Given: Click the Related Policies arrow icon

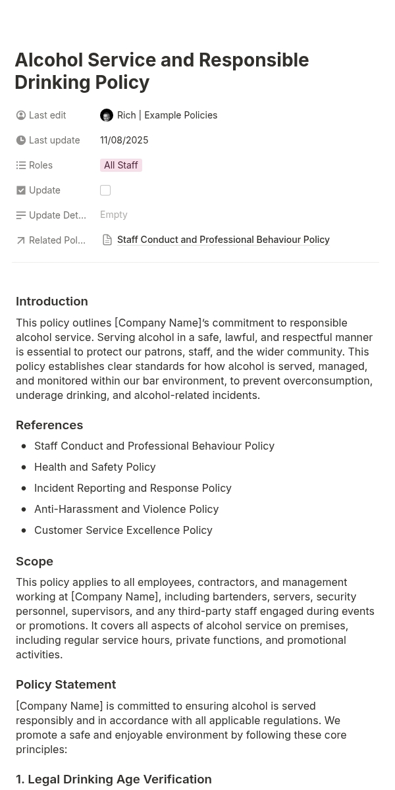Looking at the screenshot, I should pyautogui.click(x=21, y=240).
